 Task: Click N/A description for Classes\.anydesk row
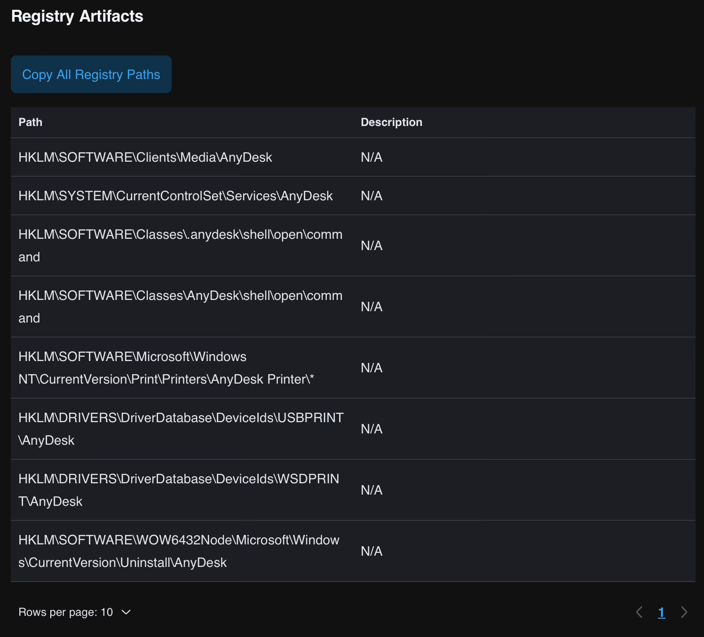(372, 245)
